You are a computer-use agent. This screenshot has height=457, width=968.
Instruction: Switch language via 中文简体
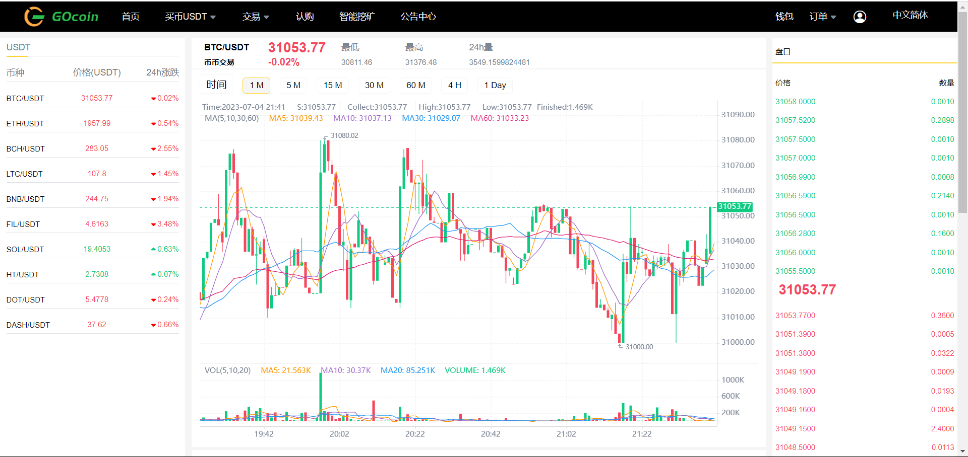910,15
